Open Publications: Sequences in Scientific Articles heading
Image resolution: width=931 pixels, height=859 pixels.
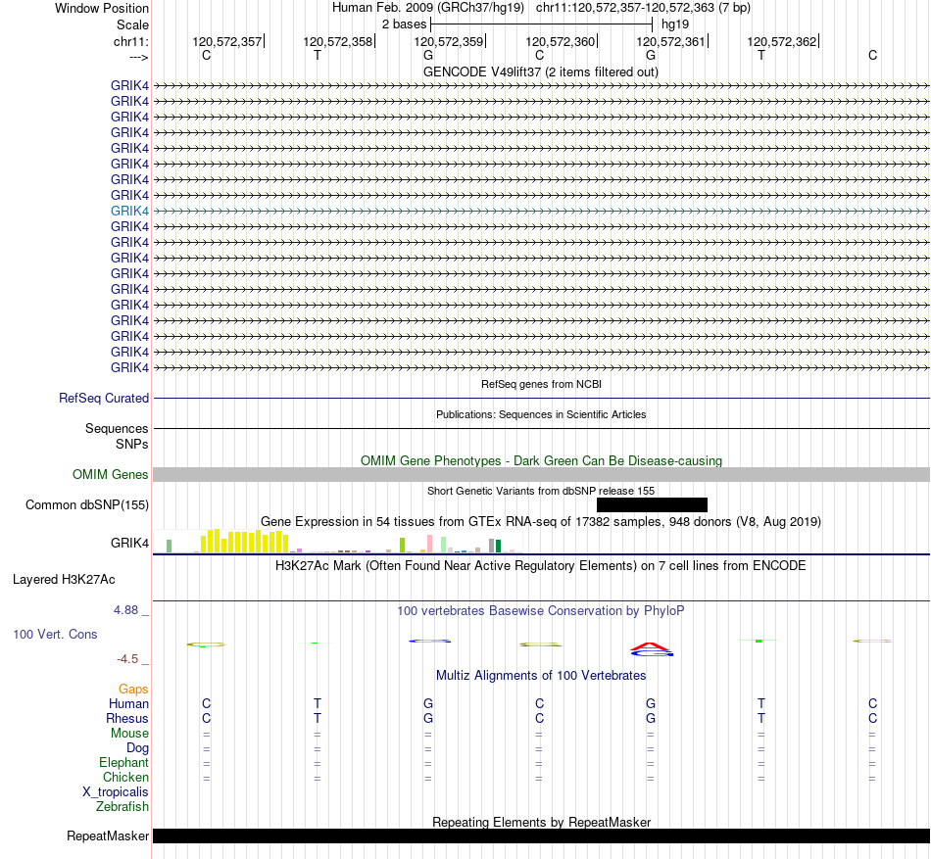point(541,414)
